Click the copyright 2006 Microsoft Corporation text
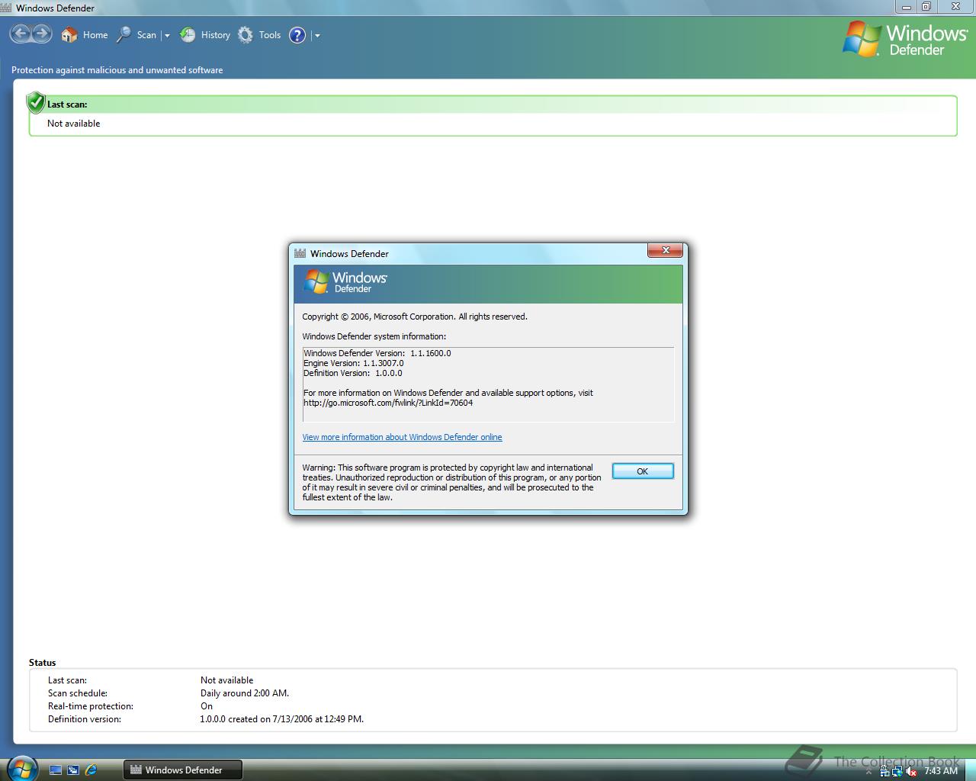Viewport: 976px width, 781px height. 415,317
